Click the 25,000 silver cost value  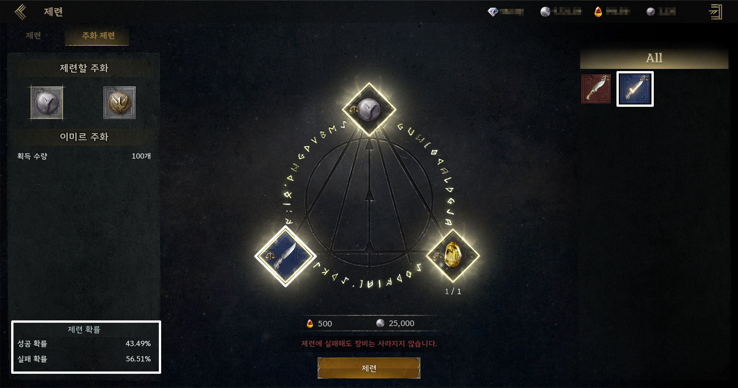[401, 323]
